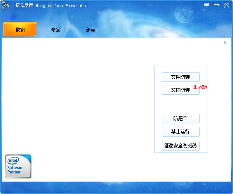Launch 凝逸安全浏览器 secure browser
233x194 pixels.
181,145
